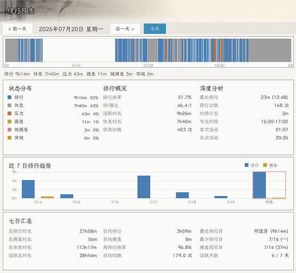Viewport: 296px width, 273px height.
Task: Click the pink 被摸鱼 color swatch
Action: click(x=9, y=130)
